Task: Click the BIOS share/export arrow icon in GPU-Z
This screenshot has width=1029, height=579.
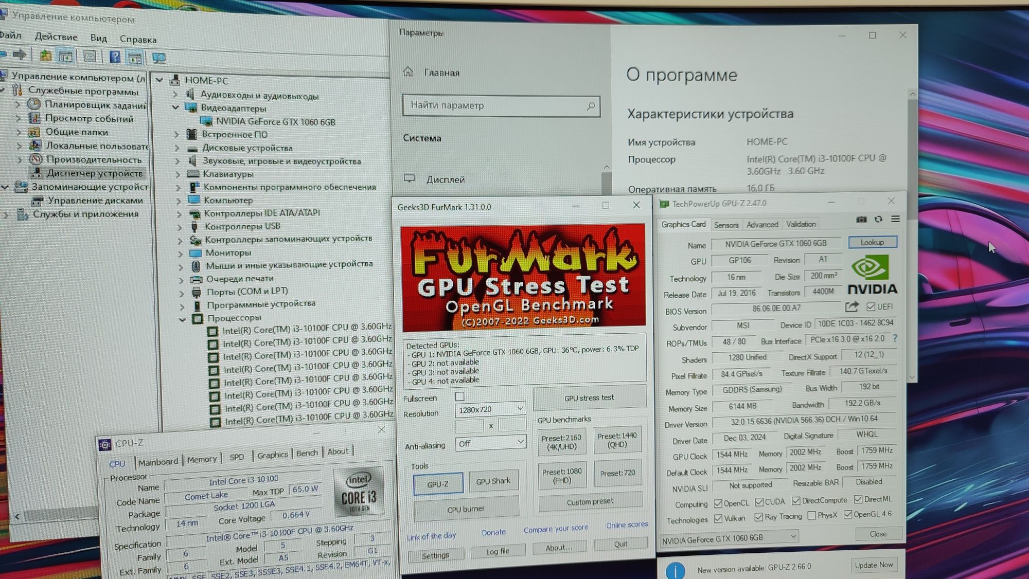Action: pyautogui.click(x=852, y=307)
